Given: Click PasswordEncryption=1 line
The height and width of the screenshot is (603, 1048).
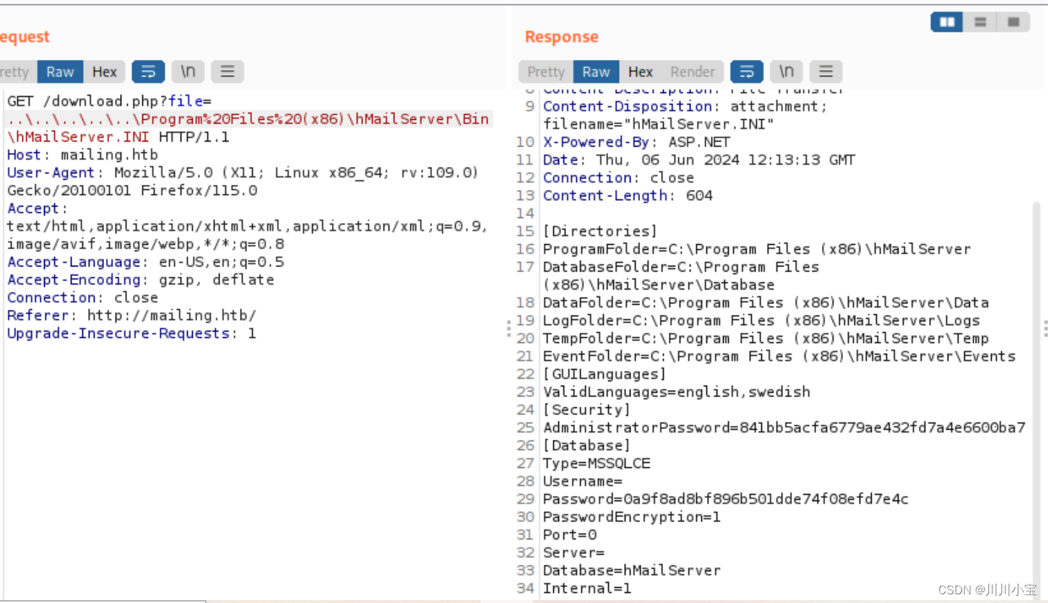Looking at the screenshot, I should tap(632, 517).
